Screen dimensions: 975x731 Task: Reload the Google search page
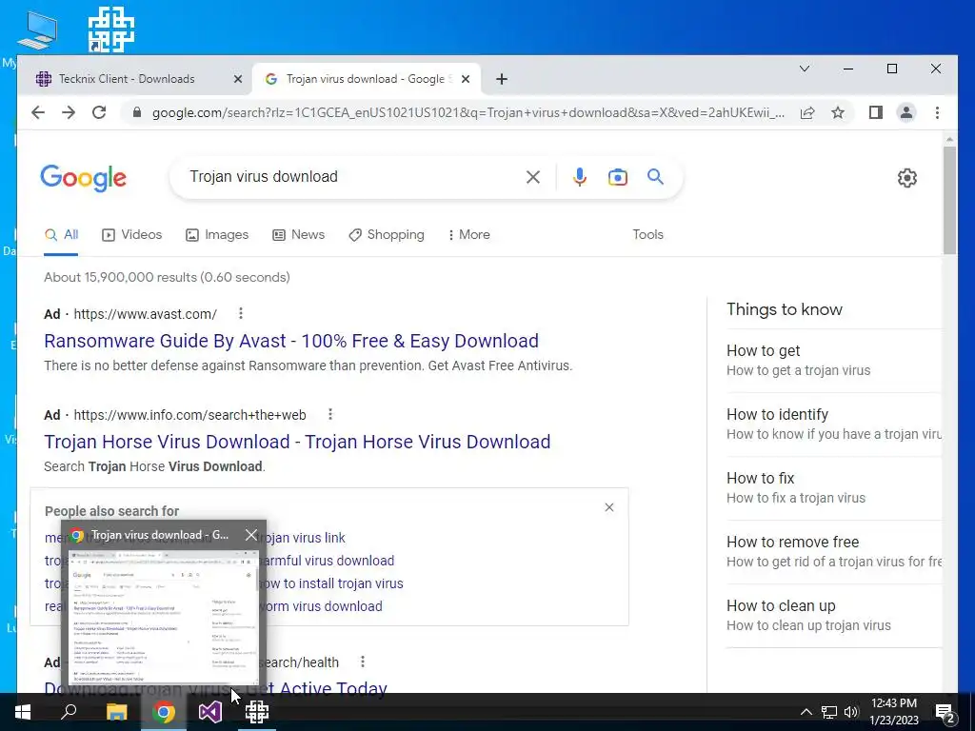point(99,112)
